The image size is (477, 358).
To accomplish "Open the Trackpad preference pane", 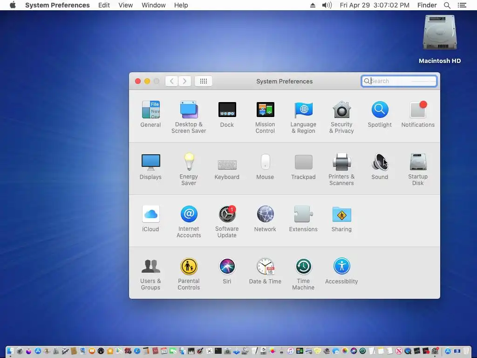I will pyautogui.click(x=303, y=167).
